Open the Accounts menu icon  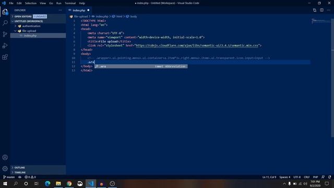[5, 157]
